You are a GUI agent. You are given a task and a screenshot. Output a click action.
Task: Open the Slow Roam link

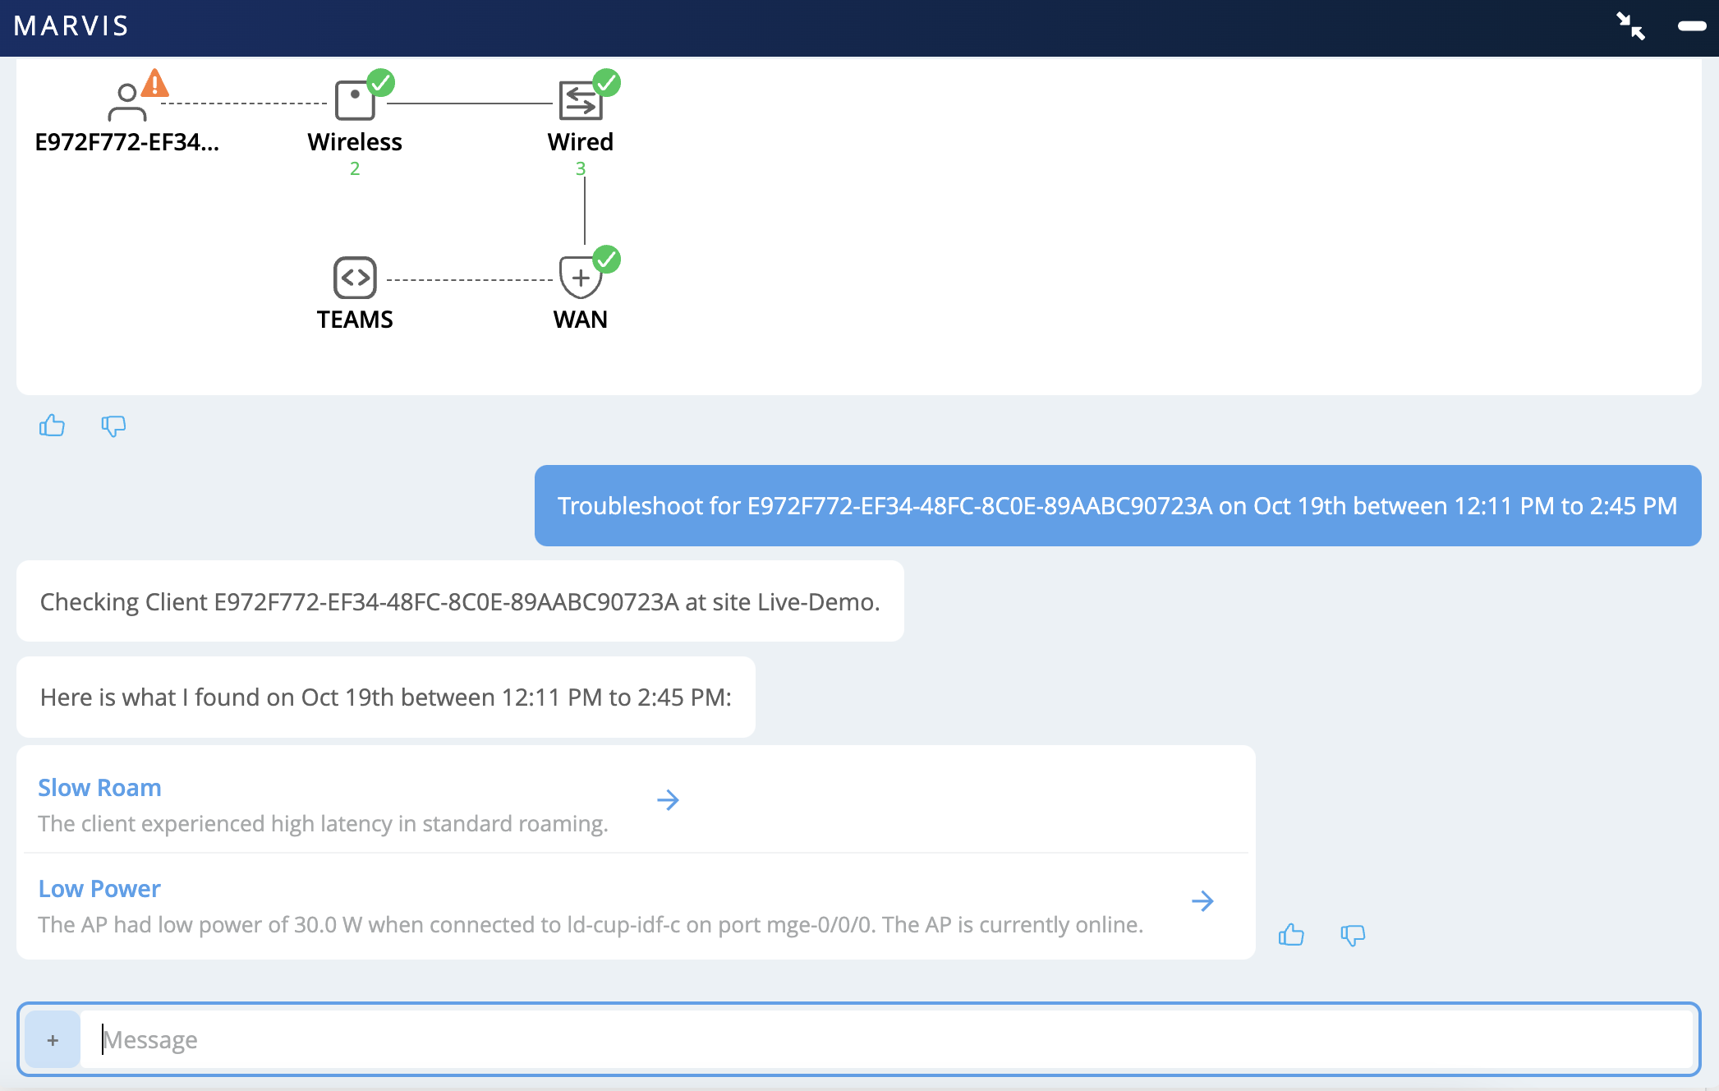point(99,788)
